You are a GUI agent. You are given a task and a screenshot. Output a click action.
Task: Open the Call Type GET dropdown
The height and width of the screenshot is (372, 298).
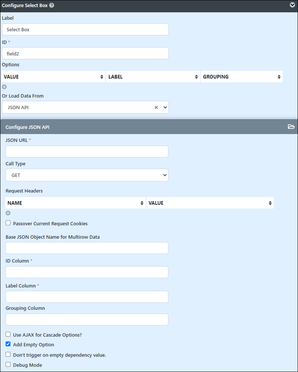87,175
